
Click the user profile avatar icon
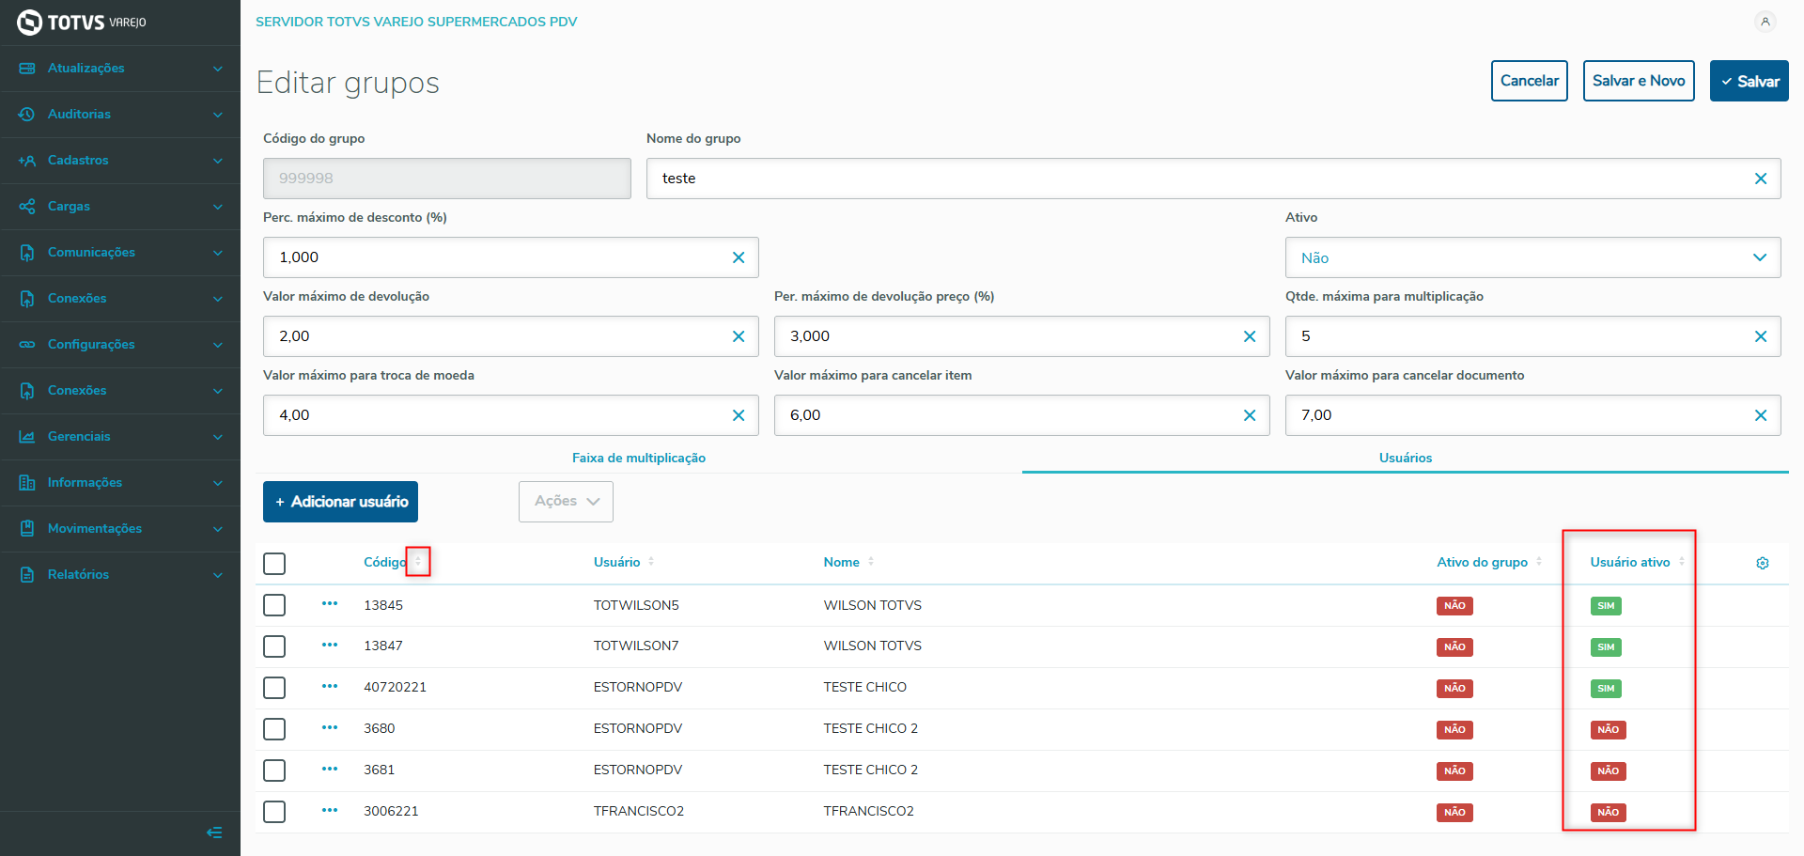click(x=1765, y=22)
